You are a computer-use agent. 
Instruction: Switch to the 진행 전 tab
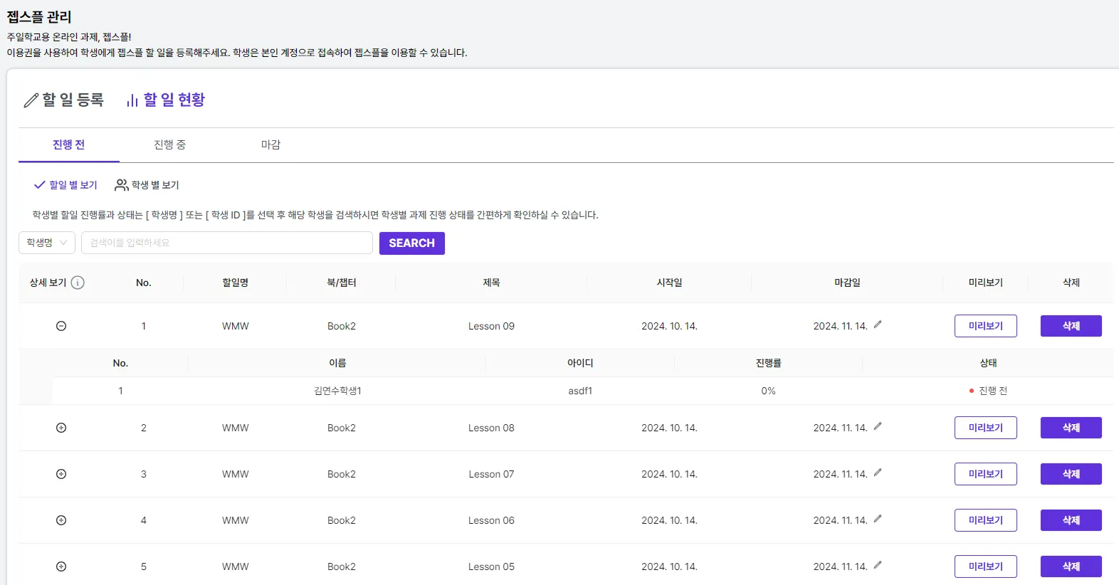coord(69,144)
